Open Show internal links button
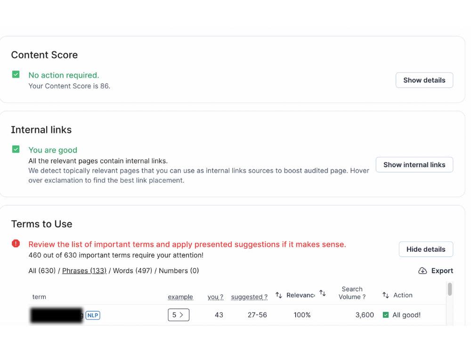Screen dimensions: 471x353 click(x=414, y=165)
